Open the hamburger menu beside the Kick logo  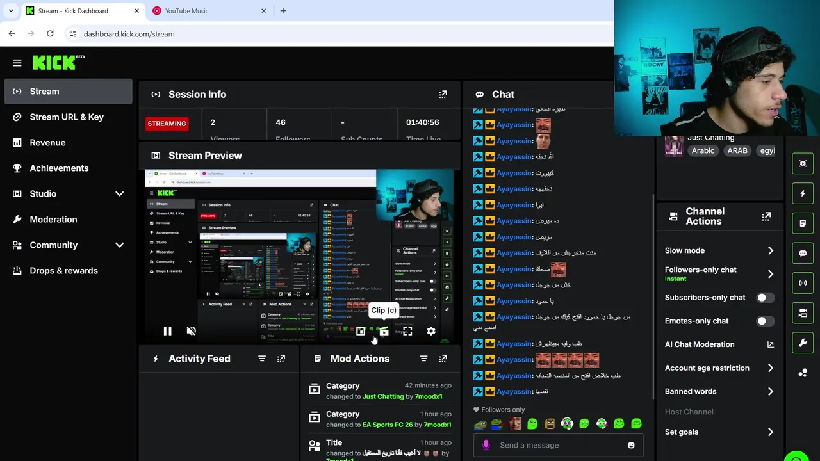click(x=17, y=63)
